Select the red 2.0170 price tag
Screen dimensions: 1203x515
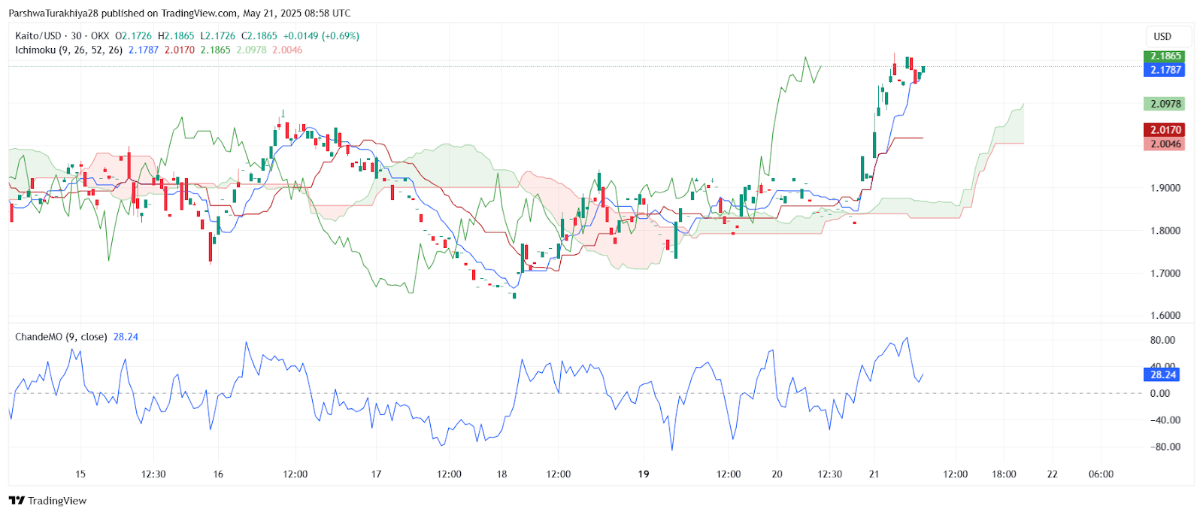click(1164, 130)
